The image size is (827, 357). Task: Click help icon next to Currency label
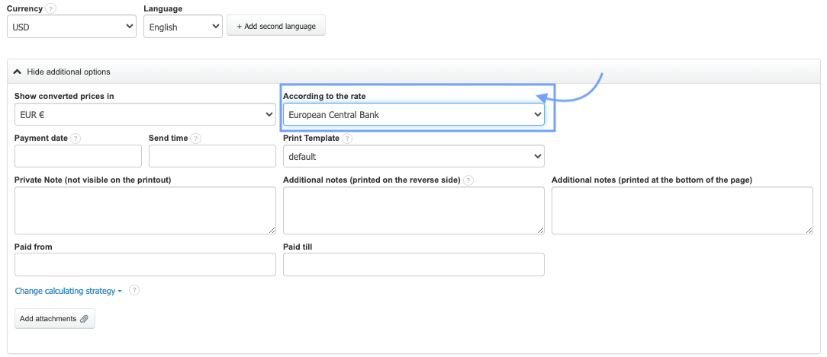click(x=50, y=9)
